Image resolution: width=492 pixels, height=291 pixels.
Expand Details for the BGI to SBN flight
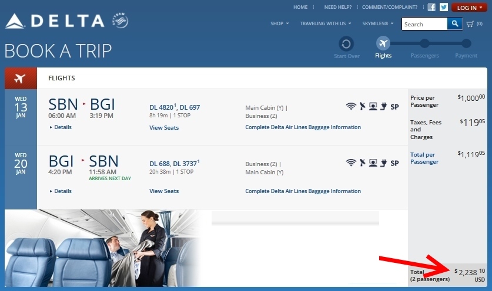tap(61, 191)
